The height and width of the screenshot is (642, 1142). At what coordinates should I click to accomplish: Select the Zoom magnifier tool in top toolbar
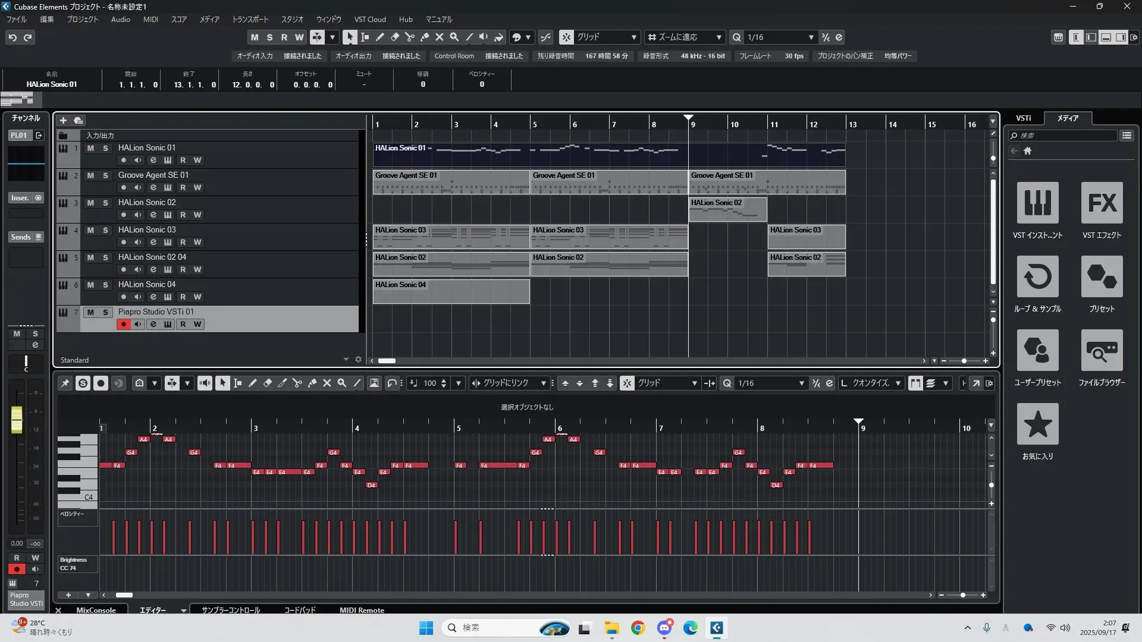pos(454,37)
